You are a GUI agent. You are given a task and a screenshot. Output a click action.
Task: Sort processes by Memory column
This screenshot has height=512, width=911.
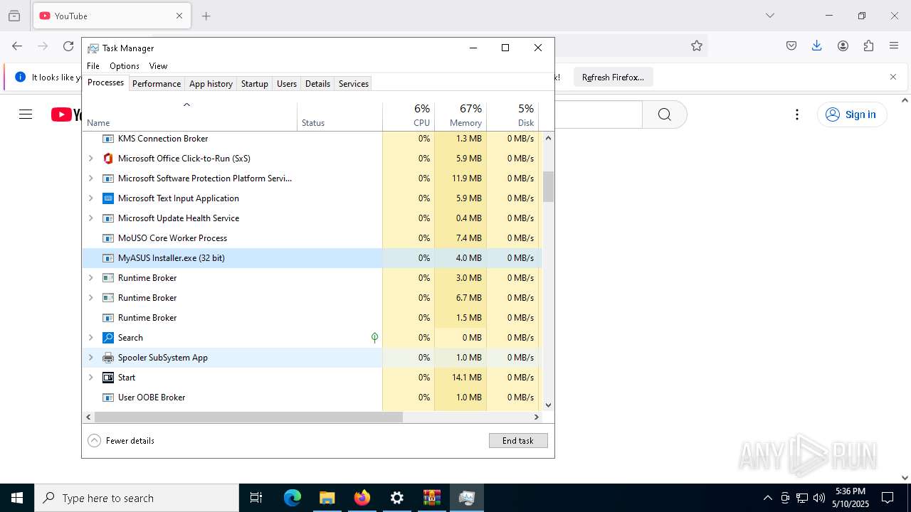[x=460, y=115]
